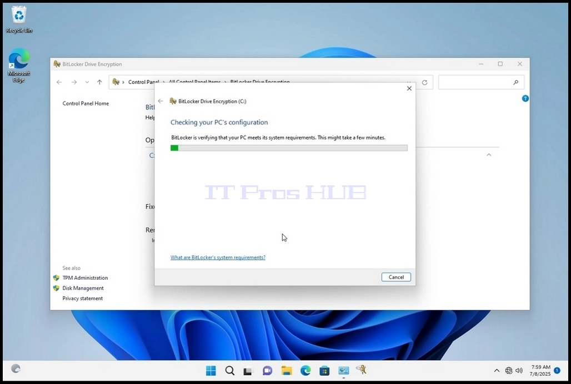Open the notification count badge

click(x=557, y=370)
